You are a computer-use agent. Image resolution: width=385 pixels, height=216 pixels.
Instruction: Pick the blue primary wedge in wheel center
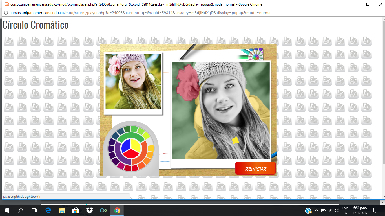click(x=126, y=146)
